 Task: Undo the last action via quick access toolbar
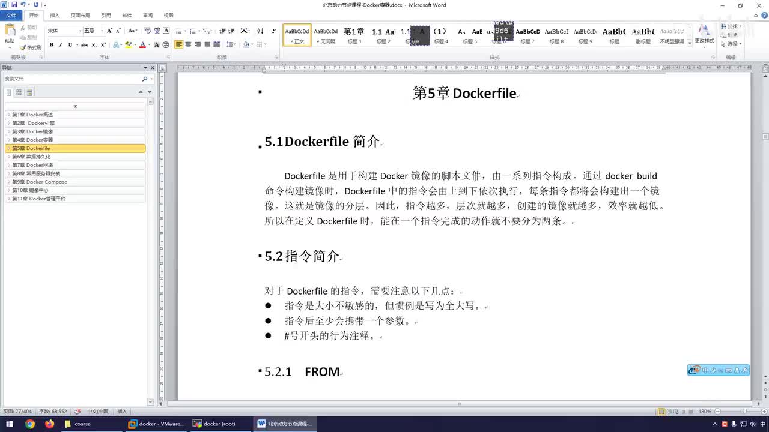pyautogui.click(x=23, y=5)
